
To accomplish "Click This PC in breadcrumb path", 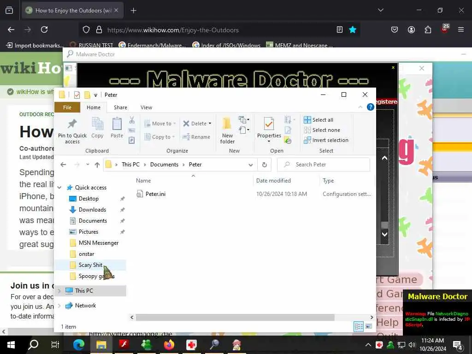I will coord(130,165).
